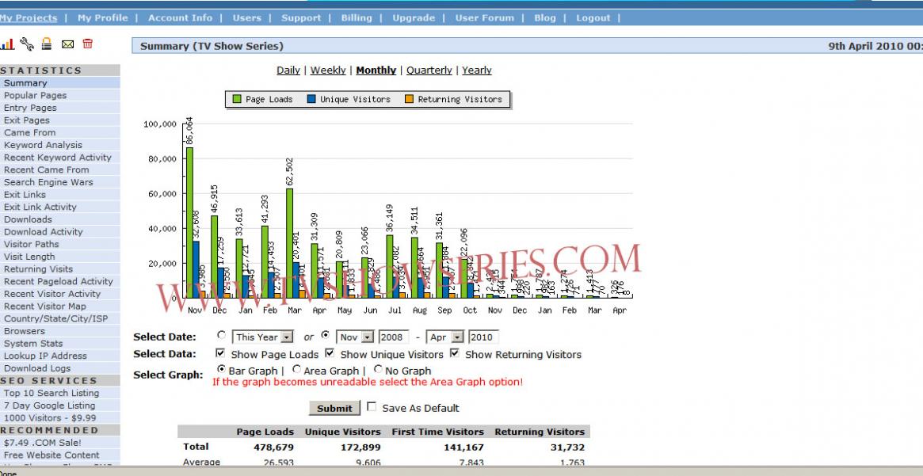
Task: Open the wrench settings icon
Action: tap(27, 44)
